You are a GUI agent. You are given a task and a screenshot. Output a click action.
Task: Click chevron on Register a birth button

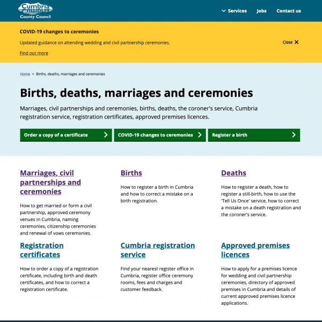coord(294,135)
